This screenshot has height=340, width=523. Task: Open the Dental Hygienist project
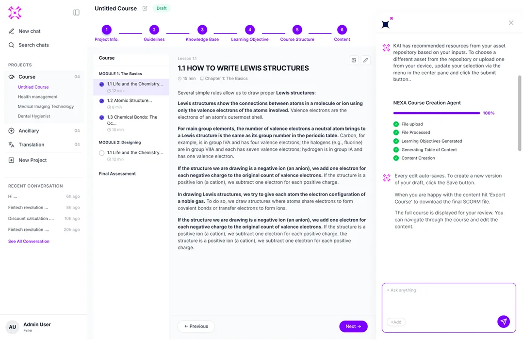coord(34,116)
